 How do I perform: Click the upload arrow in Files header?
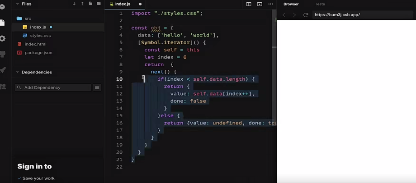82,4
